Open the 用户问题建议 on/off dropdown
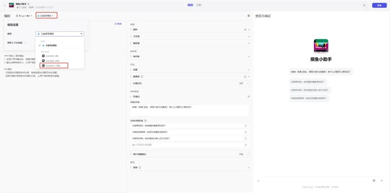 click(x=244, y=154)
